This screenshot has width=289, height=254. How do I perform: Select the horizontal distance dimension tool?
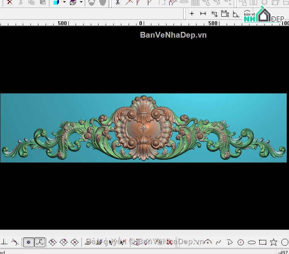[x=203, y=14]
